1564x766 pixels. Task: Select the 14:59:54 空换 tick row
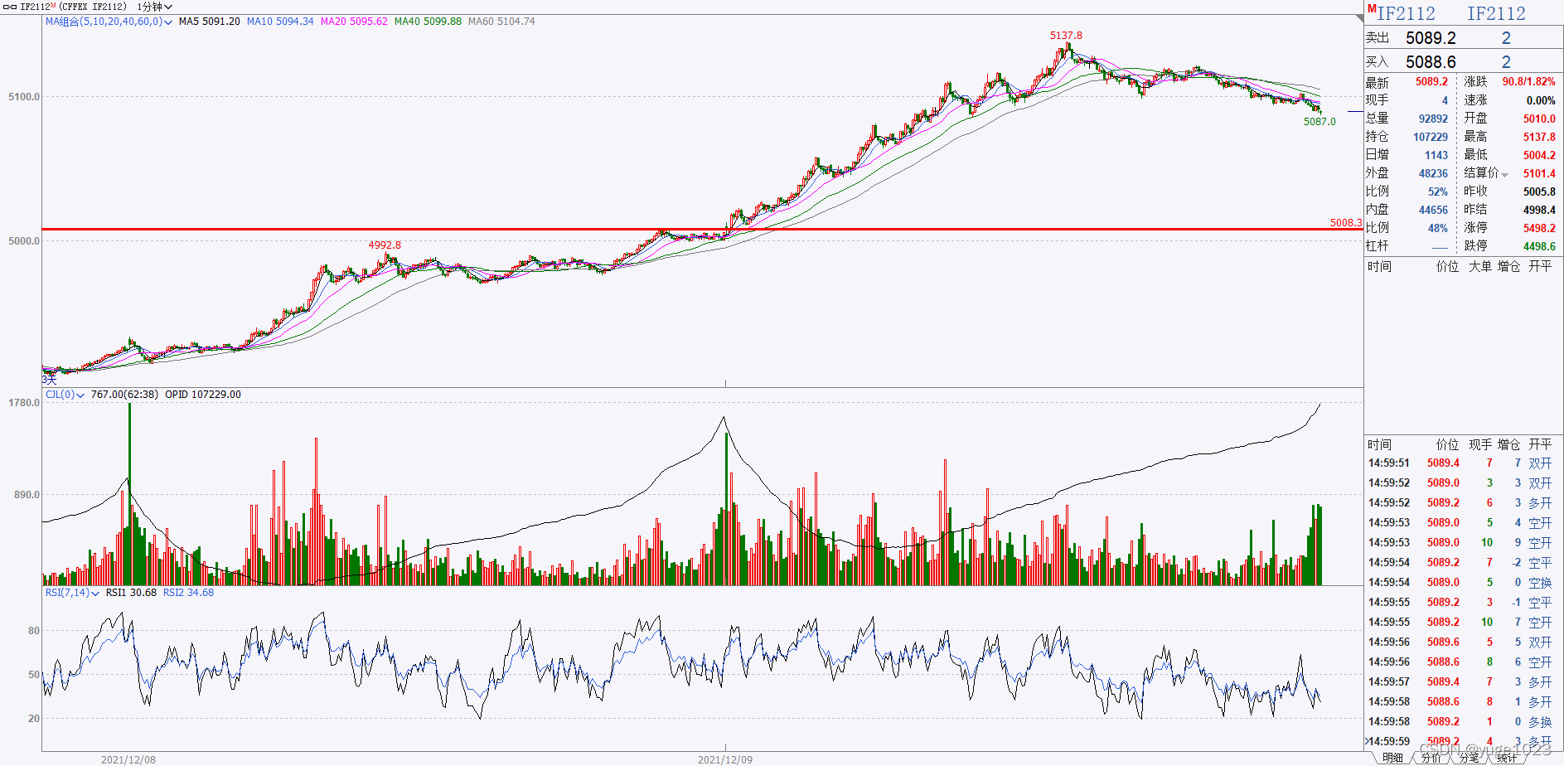[1464, 583]
